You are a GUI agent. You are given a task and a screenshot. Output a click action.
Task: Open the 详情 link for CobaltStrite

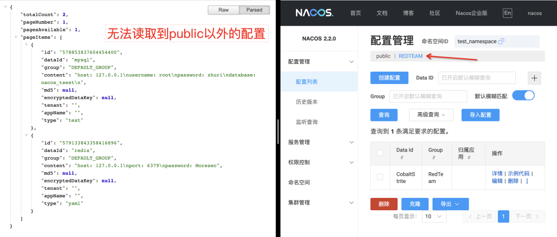point(497,174)
